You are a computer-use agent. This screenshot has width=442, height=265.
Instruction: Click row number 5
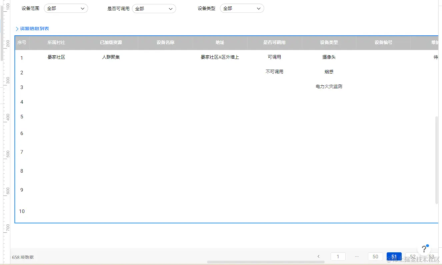(x=22, y=117)
